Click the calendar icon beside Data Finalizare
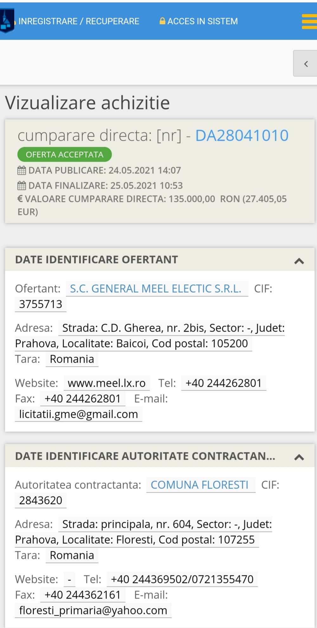Viewport: 317px width, 628px height. tap(22, 185)
